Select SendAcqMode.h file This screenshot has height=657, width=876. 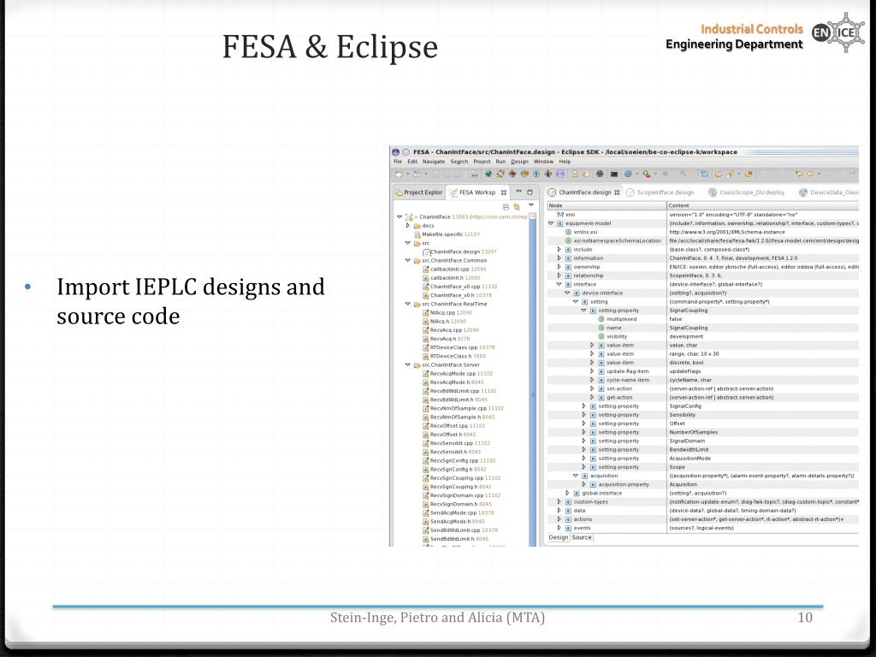[x=453, y=522]
